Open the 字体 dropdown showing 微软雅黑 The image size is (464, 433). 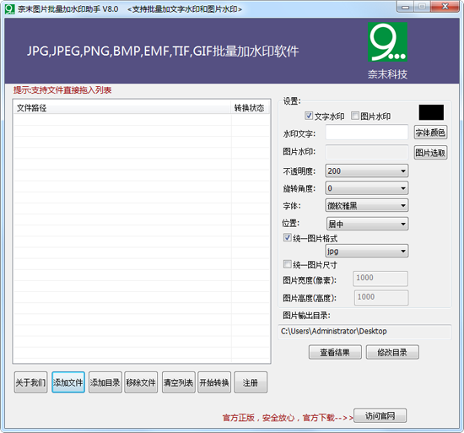coord(367,205)
